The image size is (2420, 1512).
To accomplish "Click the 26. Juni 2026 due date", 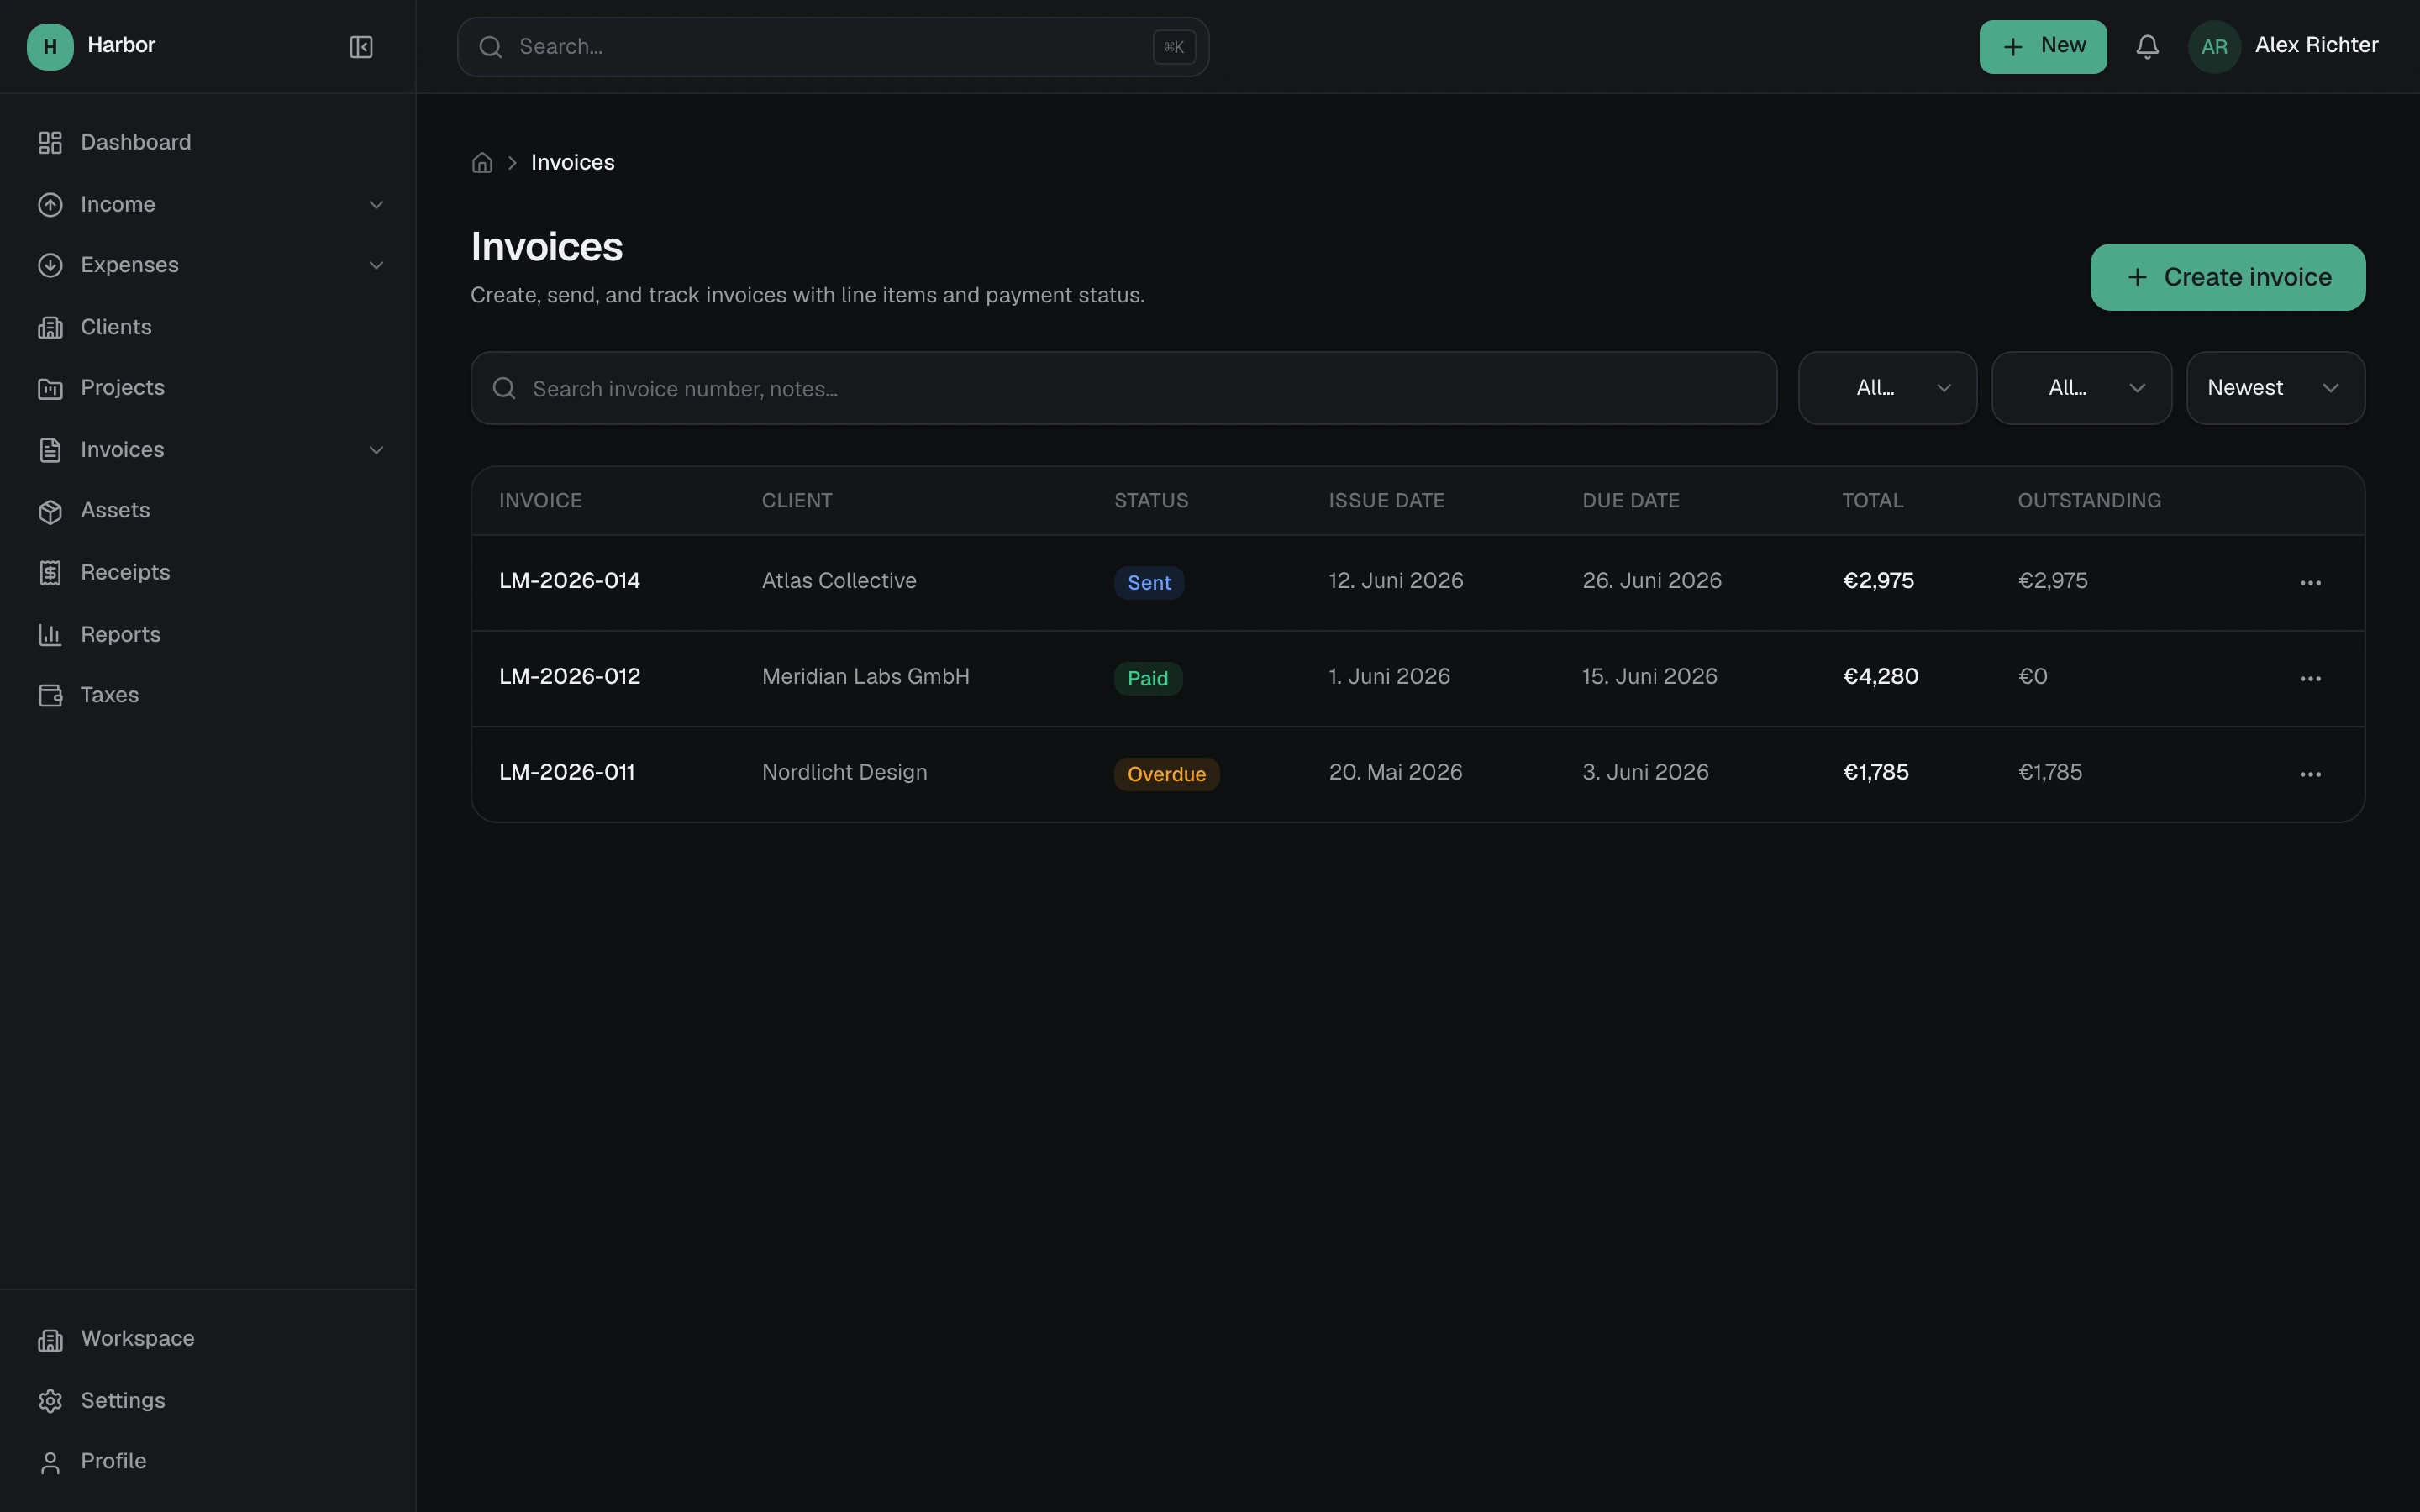I will (1651, 581).
